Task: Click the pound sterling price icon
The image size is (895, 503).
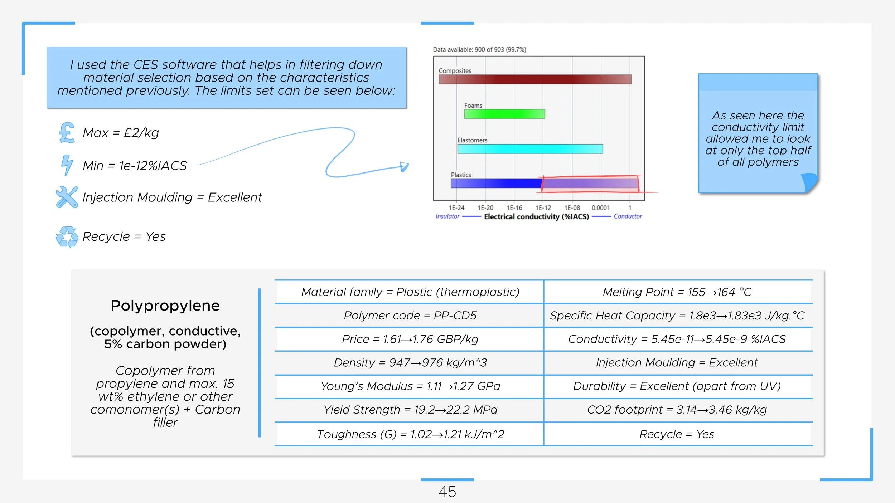Action: pyautogui.click(x=67, y=133)
